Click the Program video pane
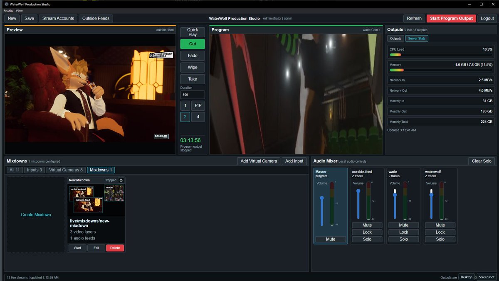 [x=296, y=94]
